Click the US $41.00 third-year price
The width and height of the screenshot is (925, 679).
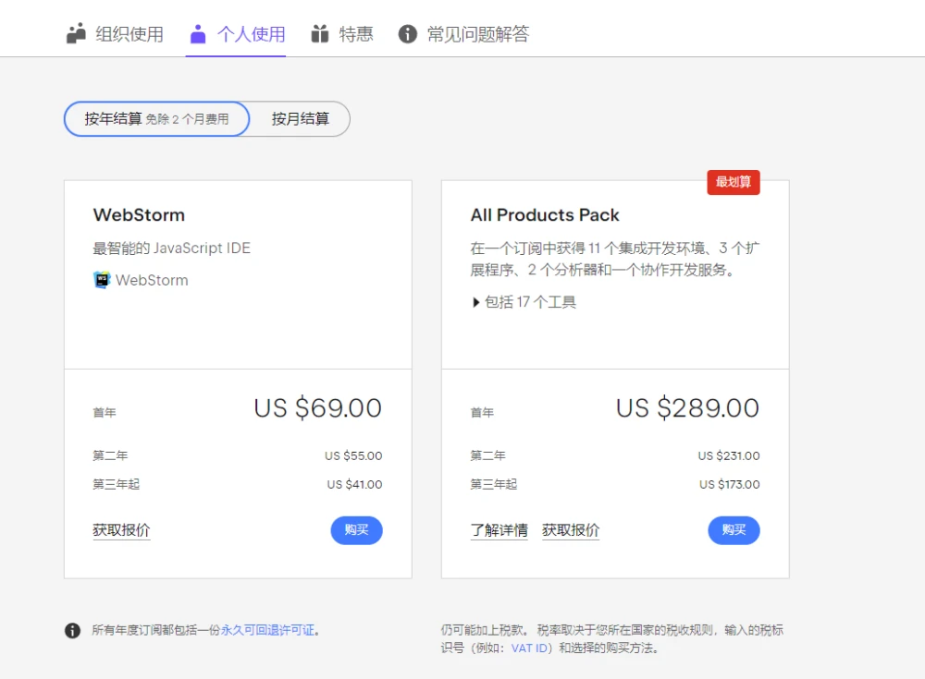(x=354, y=484)
